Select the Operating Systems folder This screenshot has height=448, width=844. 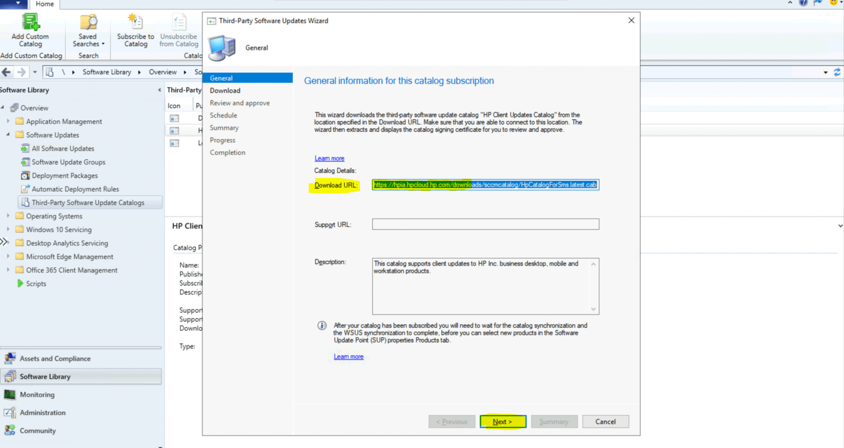point(54,216)
